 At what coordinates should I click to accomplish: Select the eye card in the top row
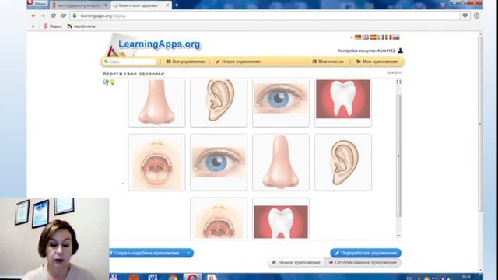tap(281, 103)
